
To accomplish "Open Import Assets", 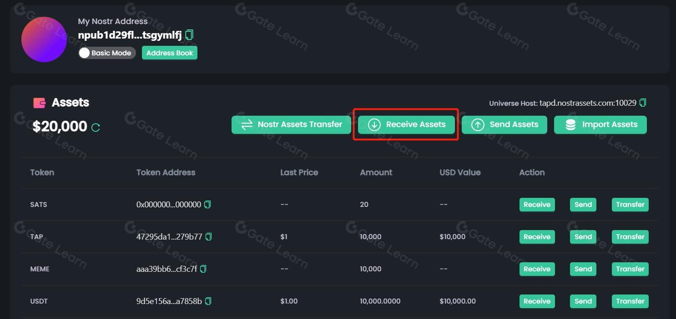I will [600, 125].
